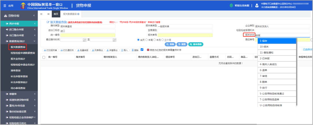Select the 当天 radio button
Screen dimensions: 313x125
138,40
